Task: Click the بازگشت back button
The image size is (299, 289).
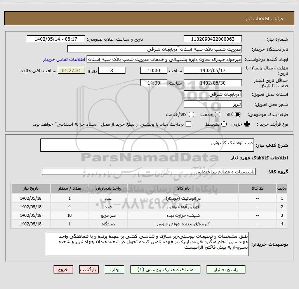Action: coord(89,270)
